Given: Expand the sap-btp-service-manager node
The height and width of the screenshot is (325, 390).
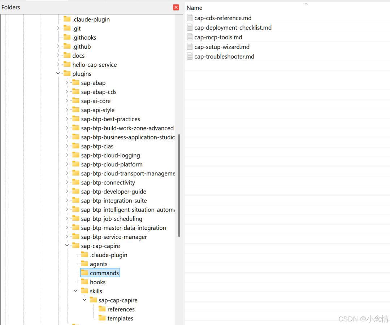Looking at the screenshot, I should [67, 237].
